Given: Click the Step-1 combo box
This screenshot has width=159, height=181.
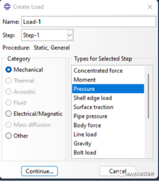Looking at the screenshot, I should pyautogui.click(x=47, y=35).
